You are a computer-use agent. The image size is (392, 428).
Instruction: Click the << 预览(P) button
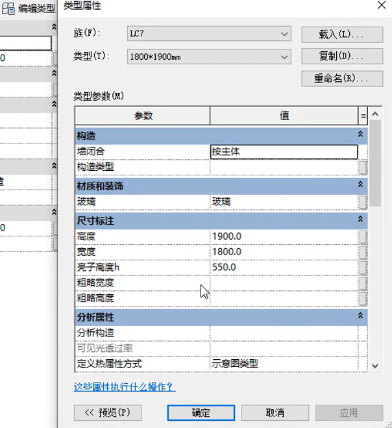click(108, 412)
